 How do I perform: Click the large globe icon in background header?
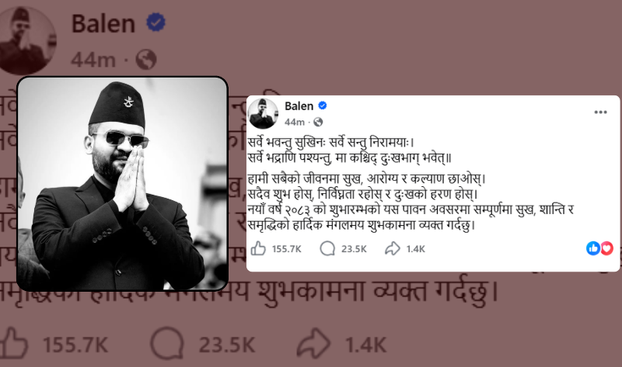click(x=146, y=60)
